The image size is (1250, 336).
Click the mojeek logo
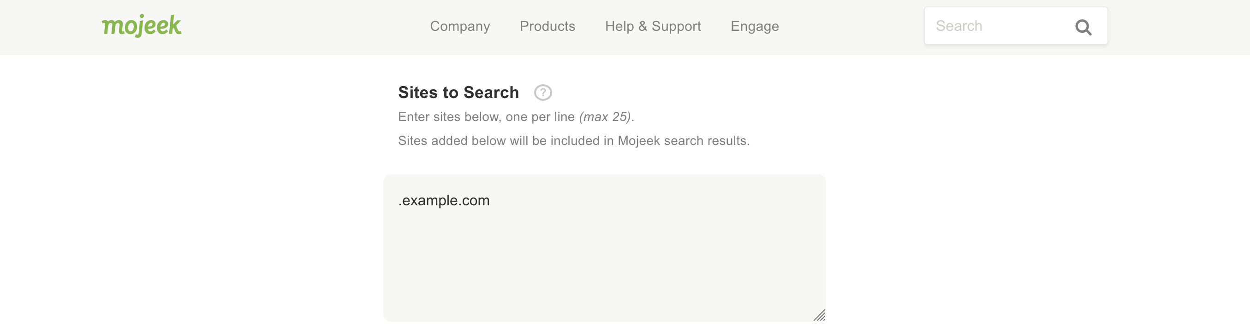(x=141, y=26)
